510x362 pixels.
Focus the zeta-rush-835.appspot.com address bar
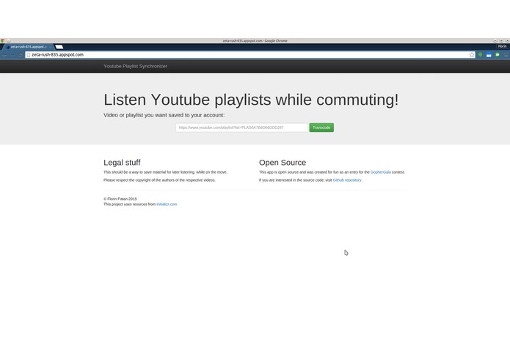[249, 55]
